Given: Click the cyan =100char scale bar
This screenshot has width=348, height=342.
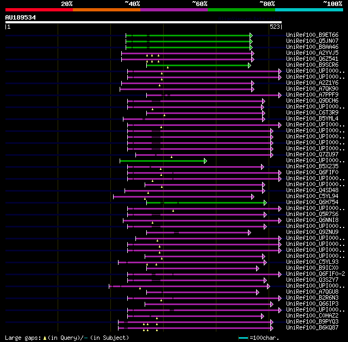Looking at the screenshot, I should 243,338.
